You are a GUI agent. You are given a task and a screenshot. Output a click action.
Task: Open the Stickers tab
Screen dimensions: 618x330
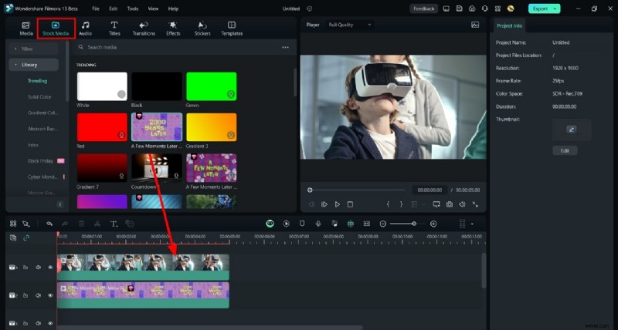click(x=202, y=29)
